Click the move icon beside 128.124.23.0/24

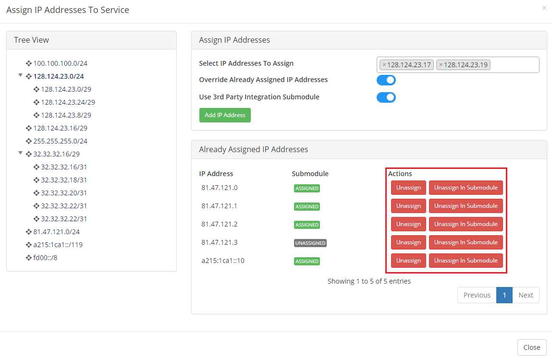[x=28, y=76]
